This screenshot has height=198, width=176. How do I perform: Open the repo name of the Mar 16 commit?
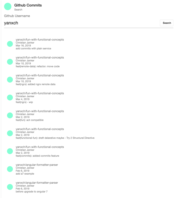[x=40, y=39]
